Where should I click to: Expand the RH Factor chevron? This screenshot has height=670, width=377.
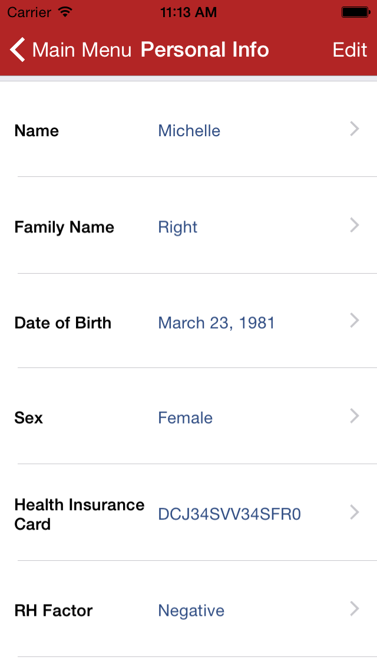(x=354, y=609)
